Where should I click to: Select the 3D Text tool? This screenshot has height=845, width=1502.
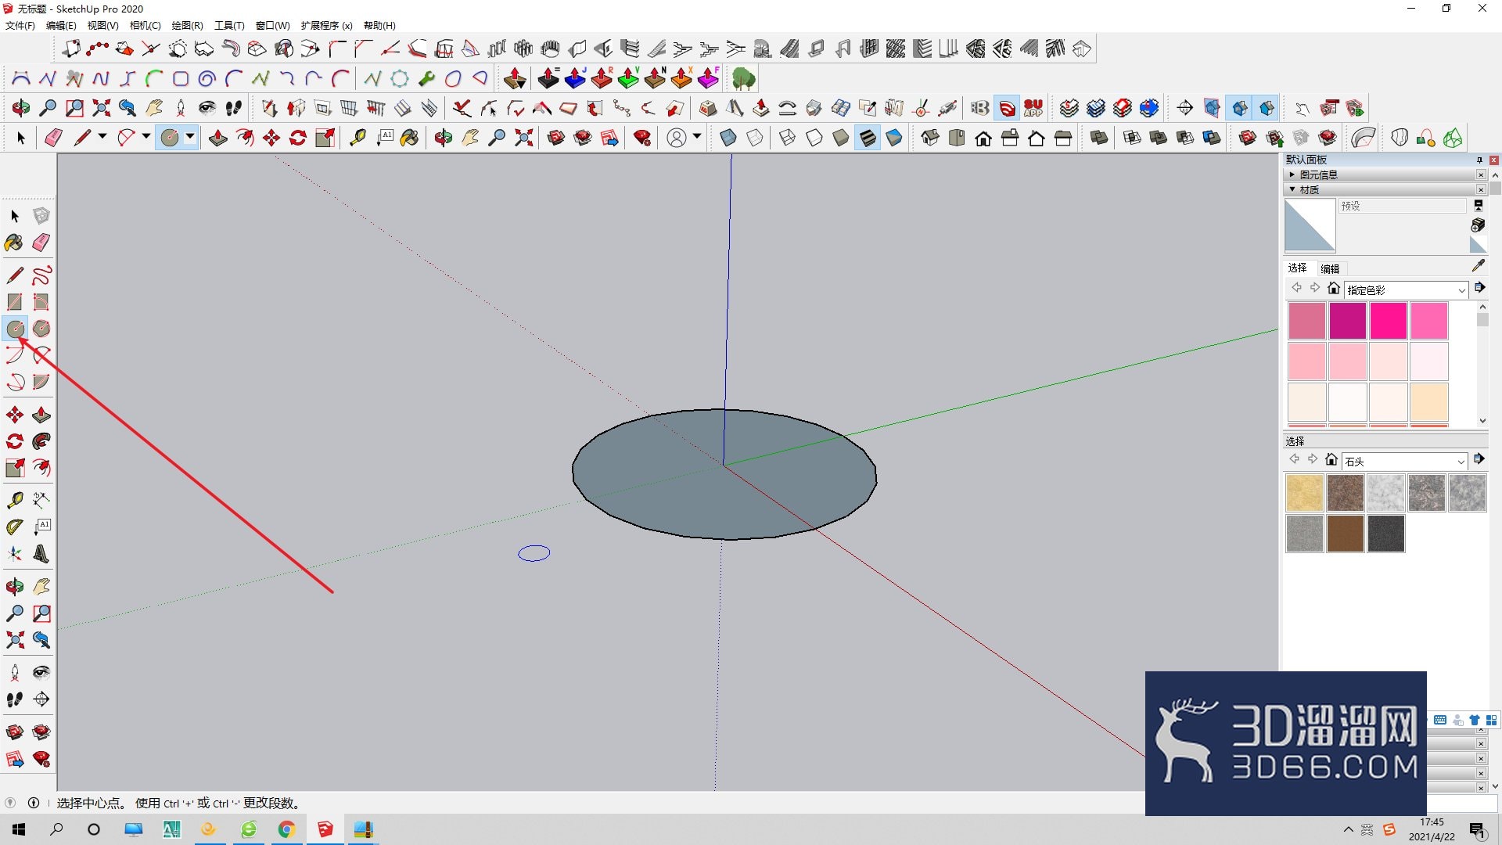(41, 554)
